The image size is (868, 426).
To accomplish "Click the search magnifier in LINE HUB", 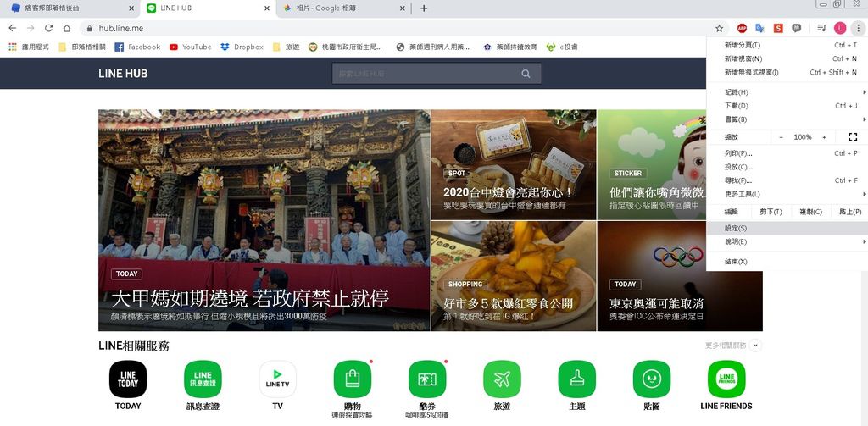I will pyautogui.click(x=526, y=74).
